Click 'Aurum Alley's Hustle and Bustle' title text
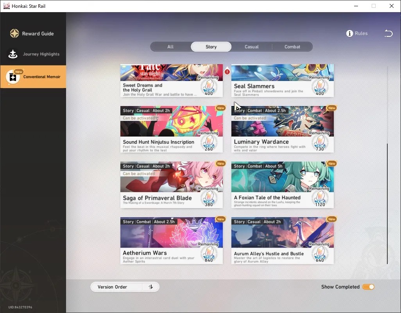Image resolution: width=401 pixels, height=313 pixels. [x=269, y=254]
